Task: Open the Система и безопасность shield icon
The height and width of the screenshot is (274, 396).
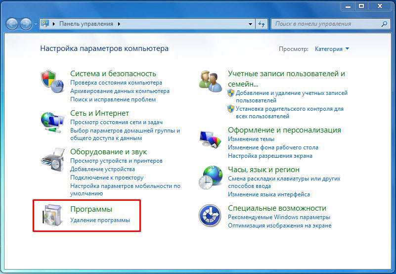Action: coord(52,82)
